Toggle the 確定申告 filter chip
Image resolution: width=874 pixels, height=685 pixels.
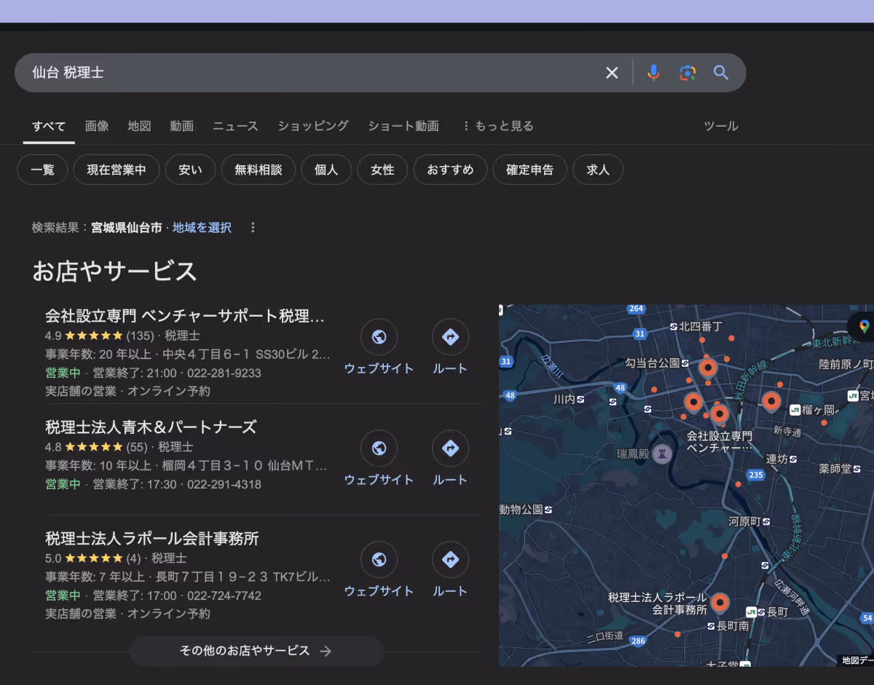[529, 170]
